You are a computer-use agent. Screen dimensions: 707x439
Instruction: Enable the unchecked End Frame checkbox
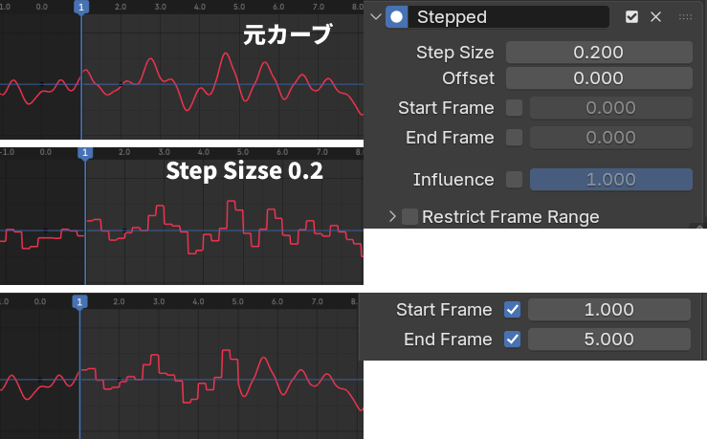click(515, 138)
